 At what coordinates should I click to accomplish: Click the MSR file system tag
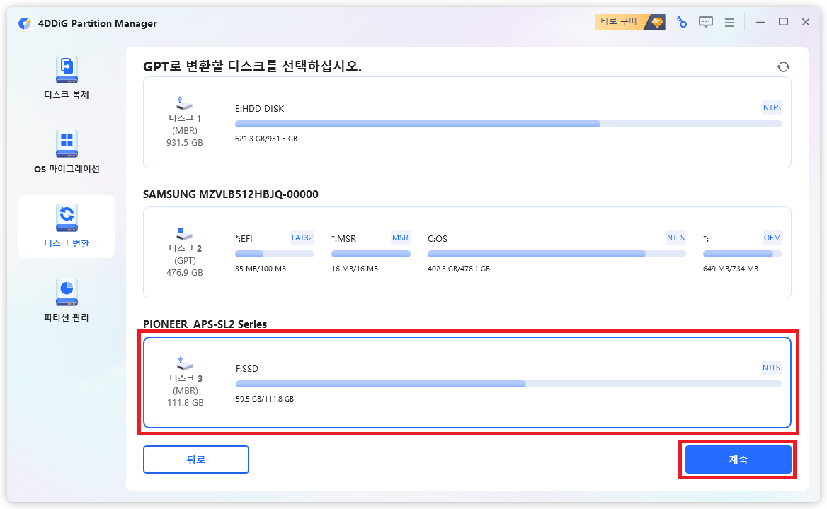400,238
